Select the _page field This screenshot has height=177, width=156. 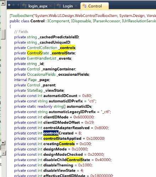(x=43, y=80)
